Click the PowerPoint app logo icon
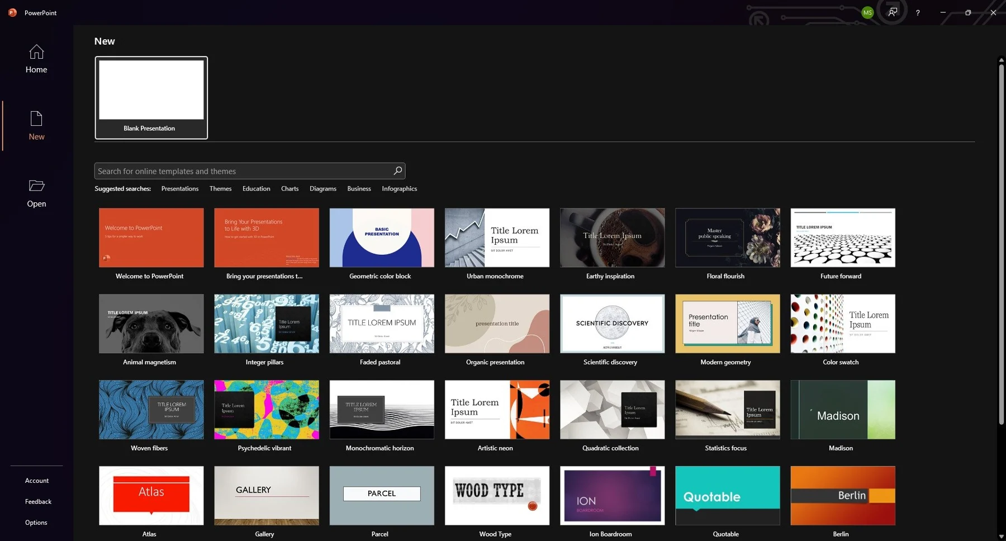1006x541 pixels. (12, 12)
